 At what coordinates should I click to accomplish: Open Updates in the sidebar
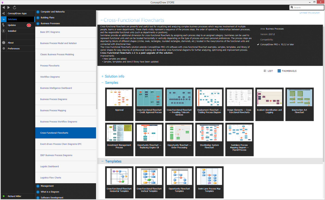(x=12, y=25)
